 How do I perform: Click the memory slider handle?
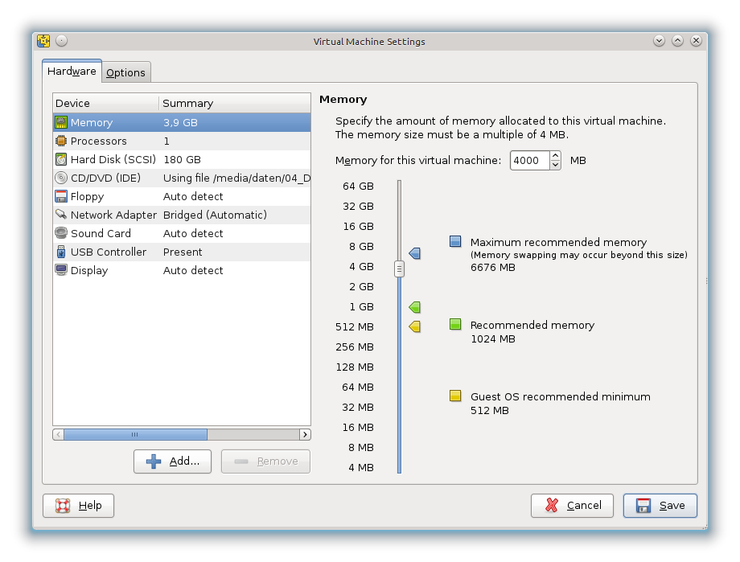click(x=399, y=269)
